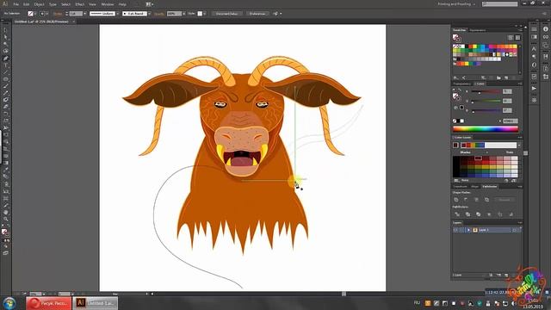Viewport: 551px width, 310px height.
Task: Switch to the Transparency tab
Action: (461, 84)
